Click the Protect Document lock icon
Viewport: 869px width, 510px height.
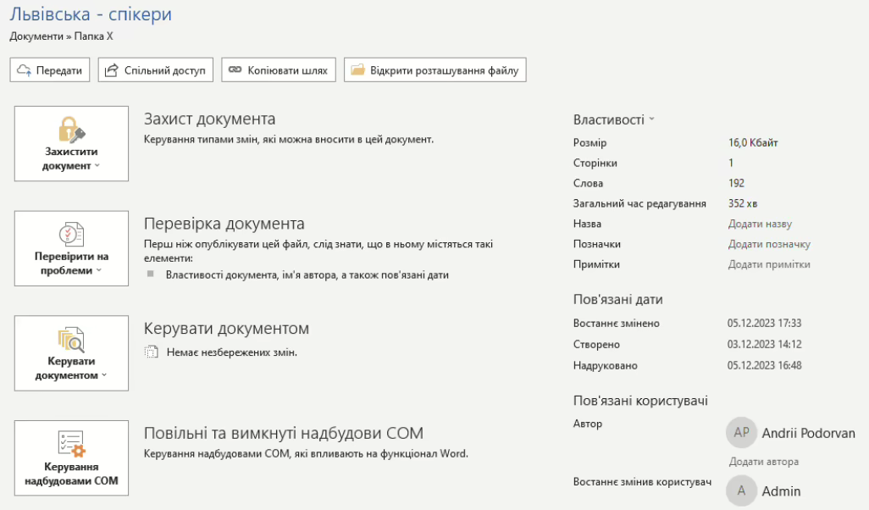click(71, 130)
